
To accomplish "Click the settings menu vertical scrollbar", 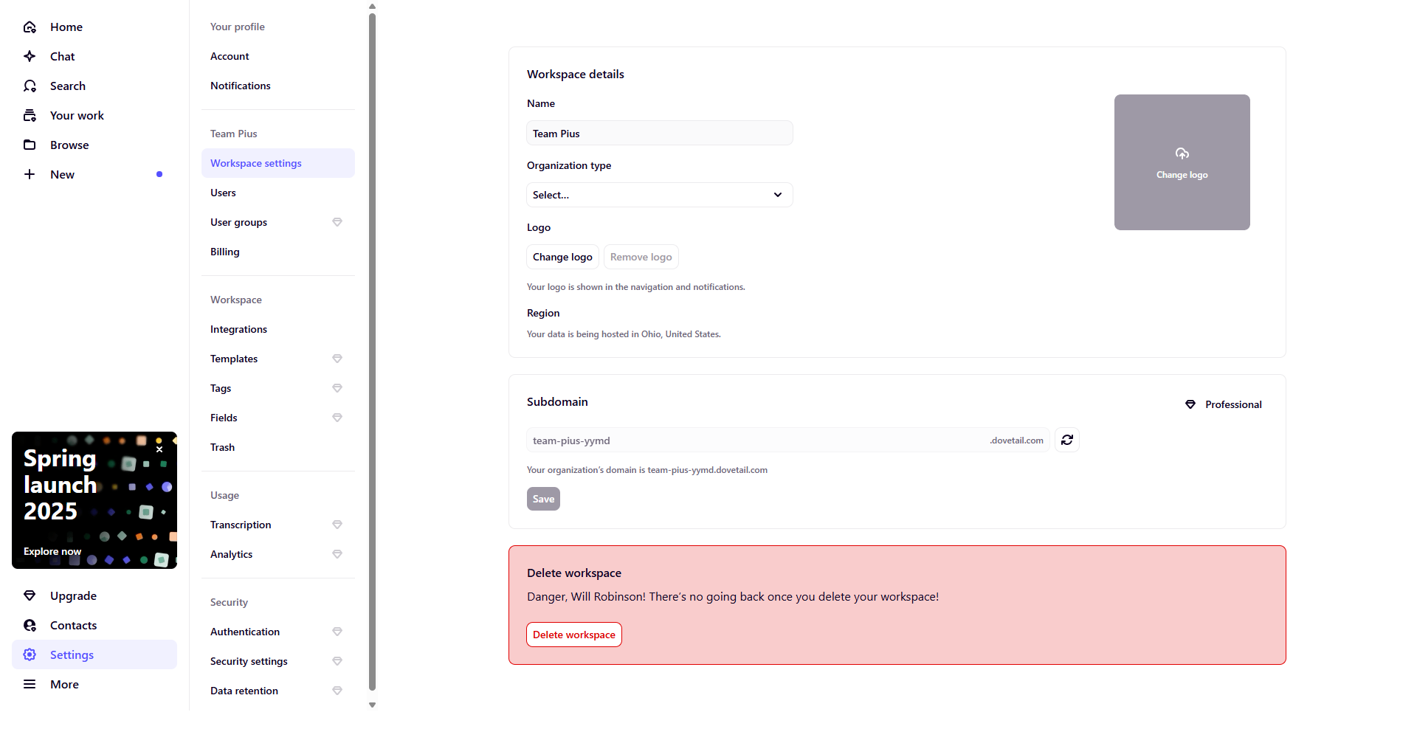I will click(x=372, y=354).
